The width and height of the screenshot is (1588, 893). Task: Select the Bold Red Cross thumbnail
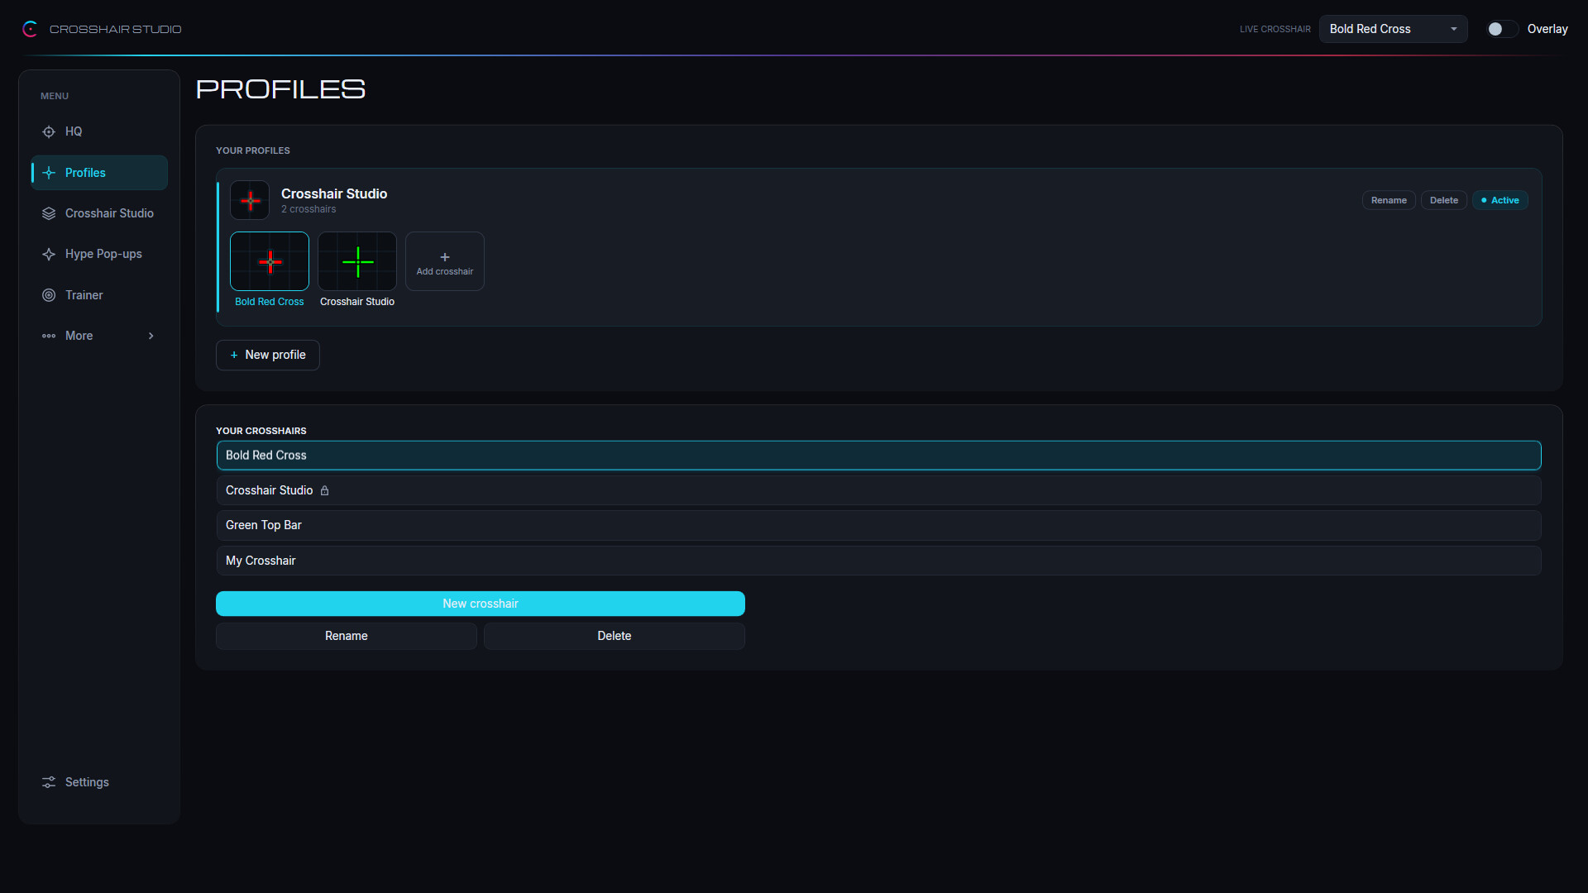coord(270,261)
